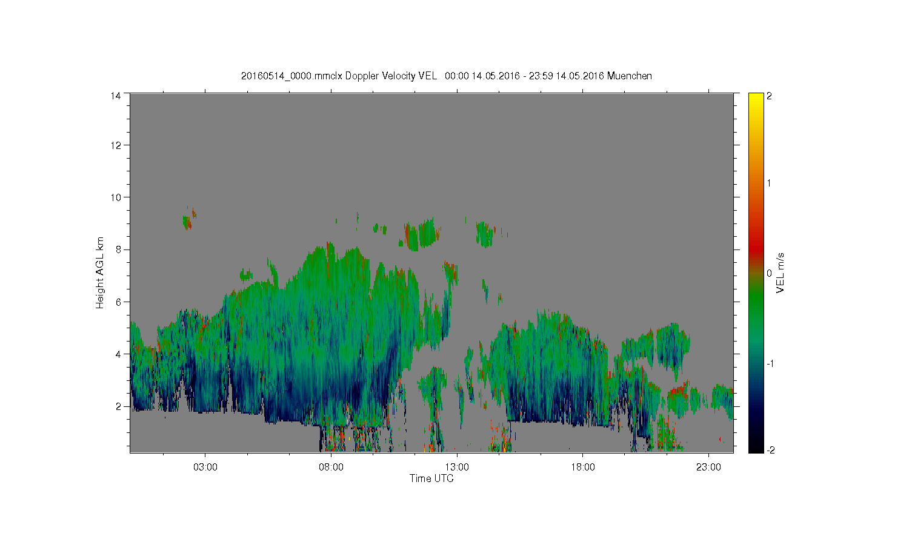Click the 23:00 time tick label
The height and width of the screenshot is (545, 909).
(708, 467)
